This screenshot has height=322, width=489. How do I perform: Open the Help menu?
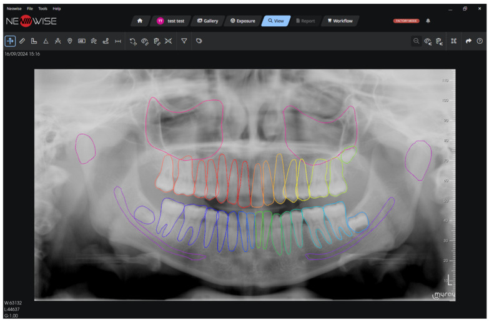(x=57, y=8)
